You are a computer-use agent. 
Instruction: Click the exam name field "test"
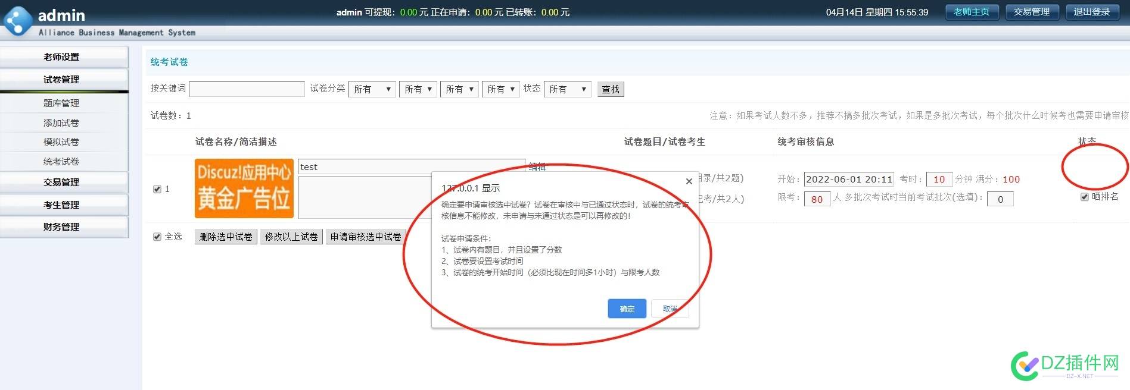pyautogui.click(x=412, y=167)
